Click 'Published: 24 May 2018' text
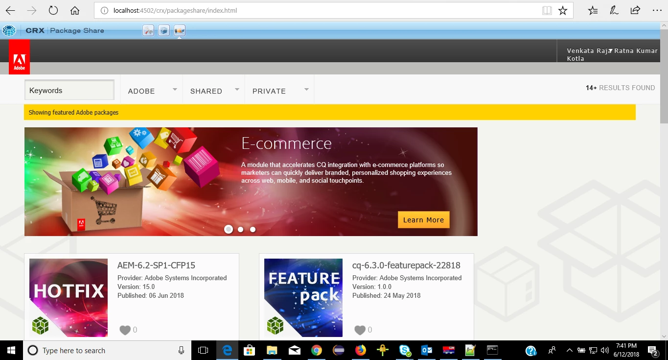 386,295
